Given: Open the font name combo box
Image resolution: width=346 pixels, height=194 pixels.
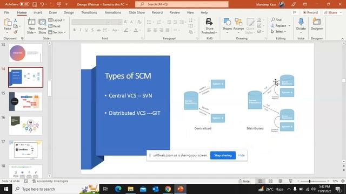Looking at the screenshot, I should (x=91, y=22).
